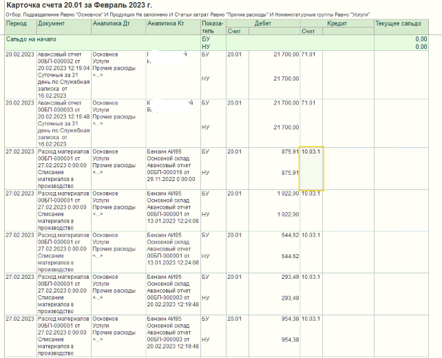Screen dimensions: 442x358
Task: Click the first credit account cell 71.01
Action: click(308, 54)
